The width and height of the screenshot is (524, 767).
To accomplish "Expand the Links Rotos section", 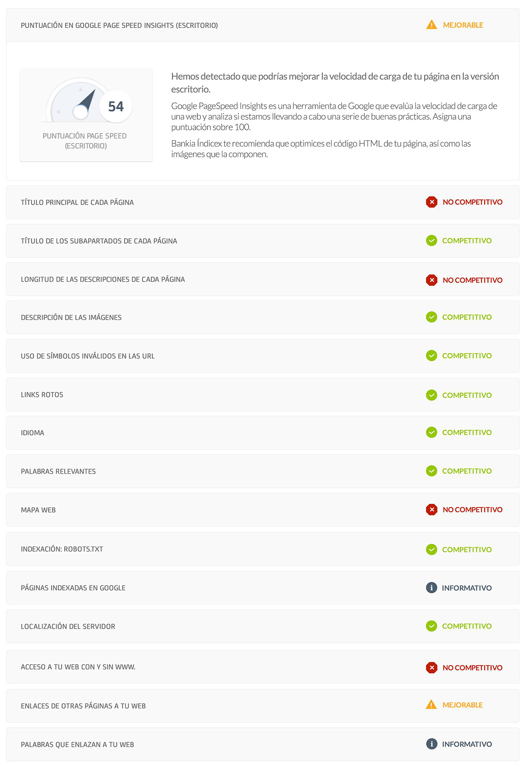I will [x=42, y=395].
